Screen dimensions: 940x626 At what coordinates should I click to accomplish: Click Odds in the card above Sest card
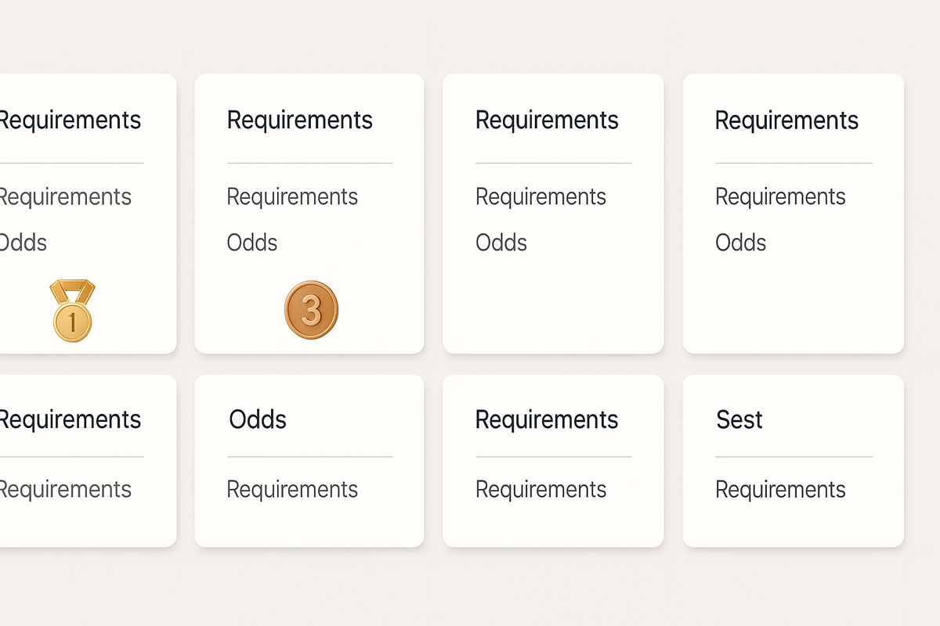click(x=740, y=243)
